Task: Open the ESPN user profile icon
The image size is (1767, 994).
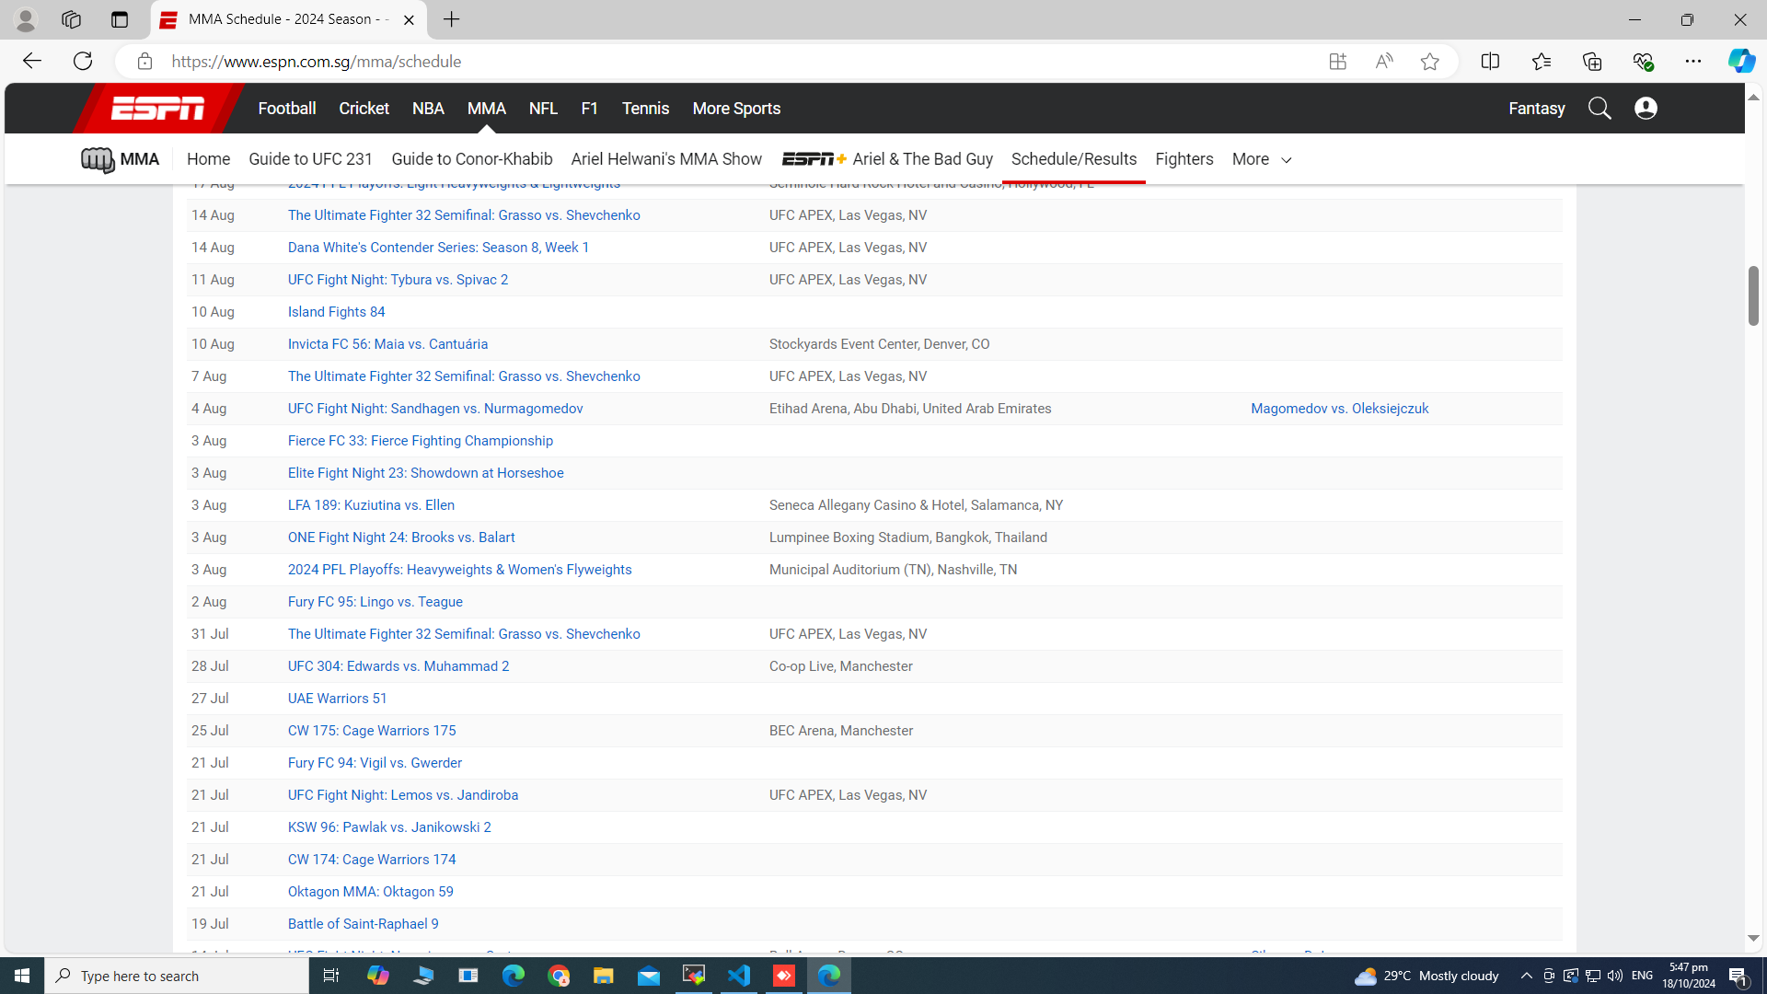Action: coord(1646,109)
